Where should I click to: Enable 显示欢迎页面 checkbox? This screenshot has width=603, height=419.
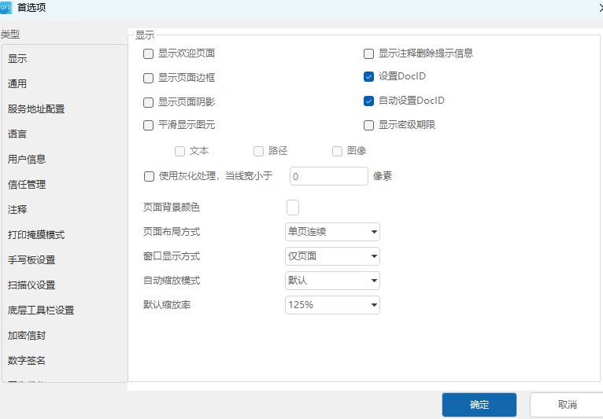[x=149, y=53]
